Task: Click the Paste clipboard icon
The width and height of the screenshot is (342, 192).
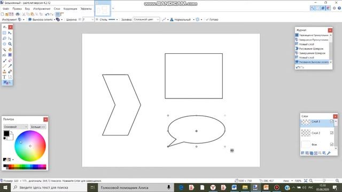Action: (x=32, y=14)
